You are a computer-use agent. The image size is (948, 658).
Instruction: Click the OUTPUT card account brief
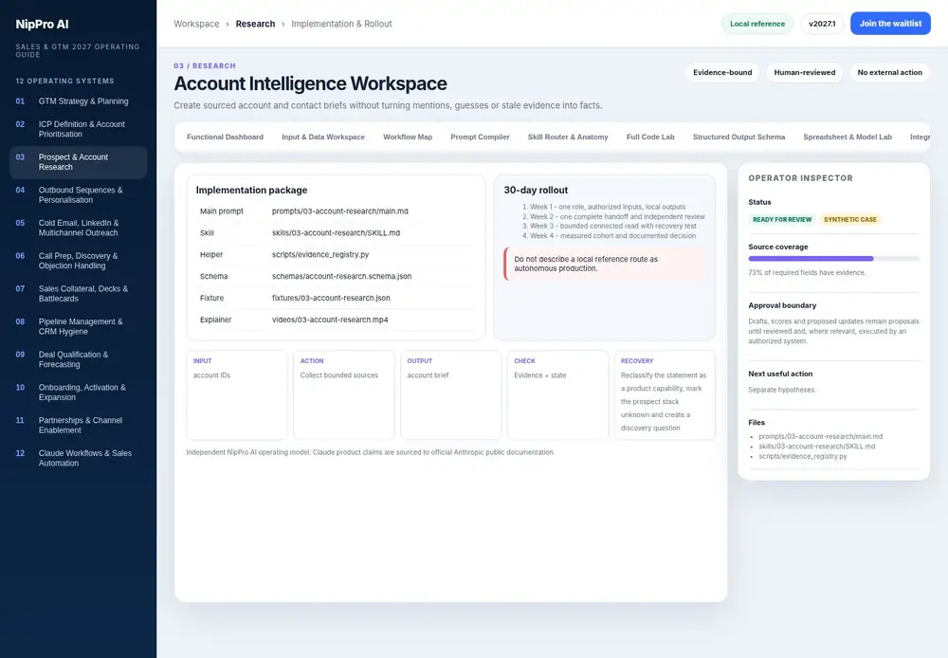click(x=450, y=394)
